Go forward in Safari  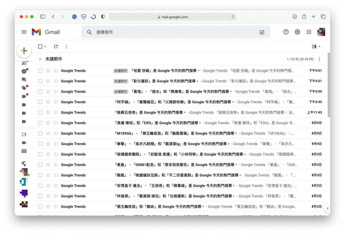pos(62,17)
